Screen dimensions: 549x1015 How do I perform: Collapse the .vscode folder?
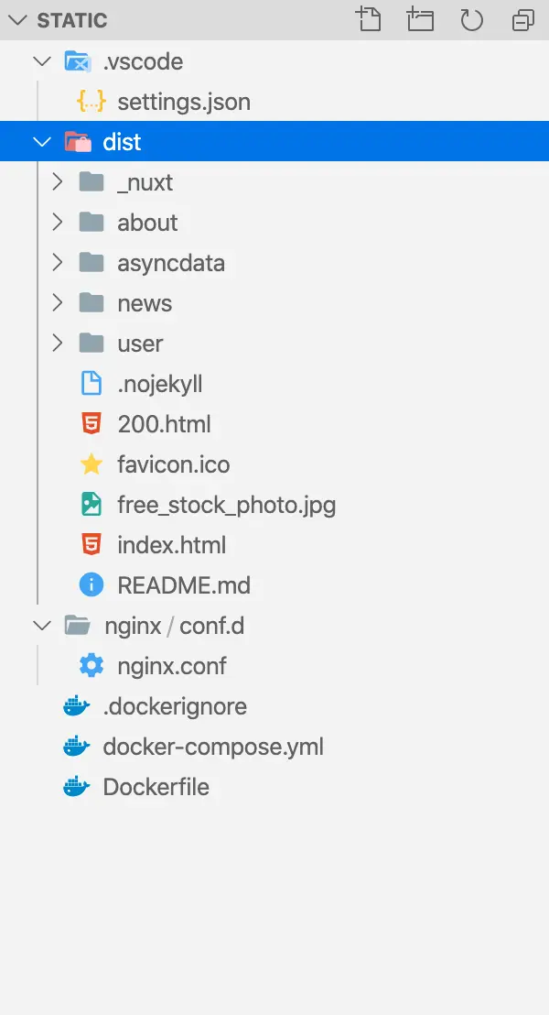pyautogui.click(x=42, y=61)
